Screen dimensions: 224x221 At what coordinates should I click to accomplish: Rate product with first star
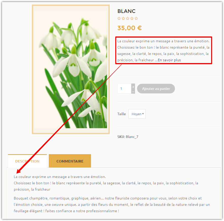119,18
